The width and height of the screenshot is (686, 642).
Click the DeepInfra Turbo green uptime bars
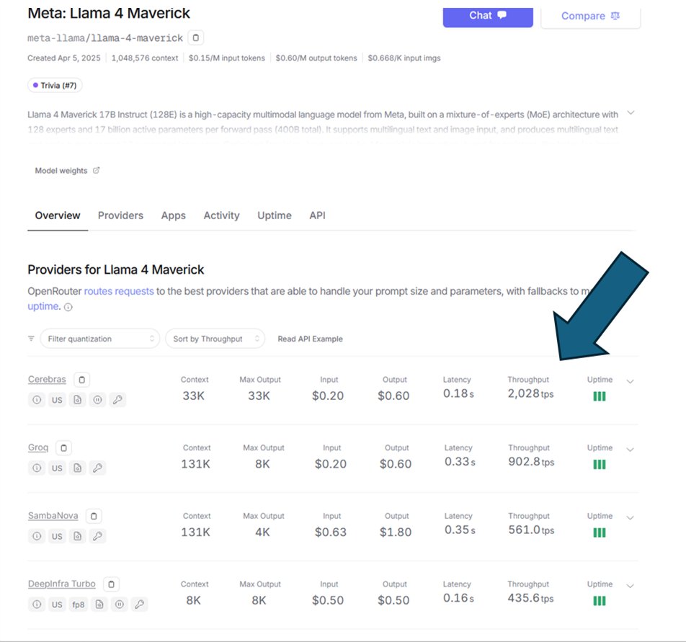click(599, 601)
